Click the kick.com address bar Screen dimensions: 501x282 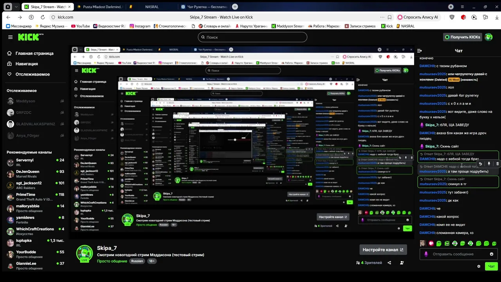[x=66, y=17]
